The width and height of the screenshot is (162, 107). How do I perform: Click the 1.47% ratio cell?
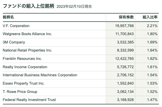tap(147, 100)
